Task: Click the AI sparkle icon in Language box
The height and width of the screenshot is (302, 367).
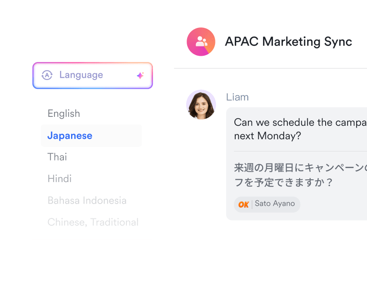Action: 140,75
